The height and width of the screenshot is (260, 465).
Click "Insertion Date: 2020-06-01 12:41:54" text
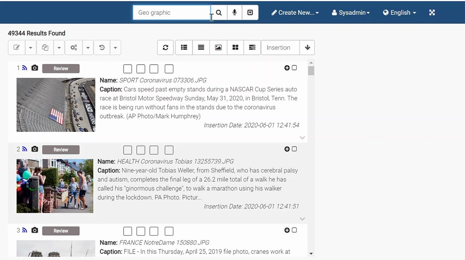click(x=252, y=125)
